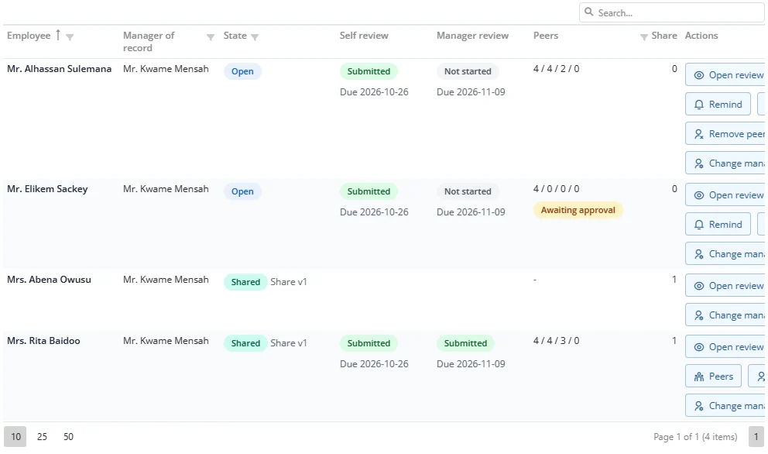Select the name Mrs. Rita Baidoo
Screen dimensions: 768x454
pos(43,341)
